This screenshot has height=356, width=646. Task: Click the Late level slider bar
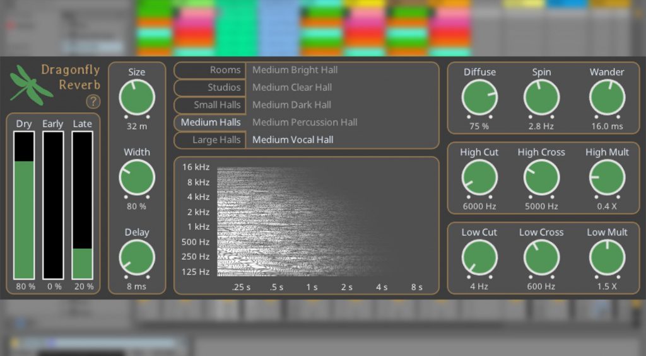pos(83,205)
